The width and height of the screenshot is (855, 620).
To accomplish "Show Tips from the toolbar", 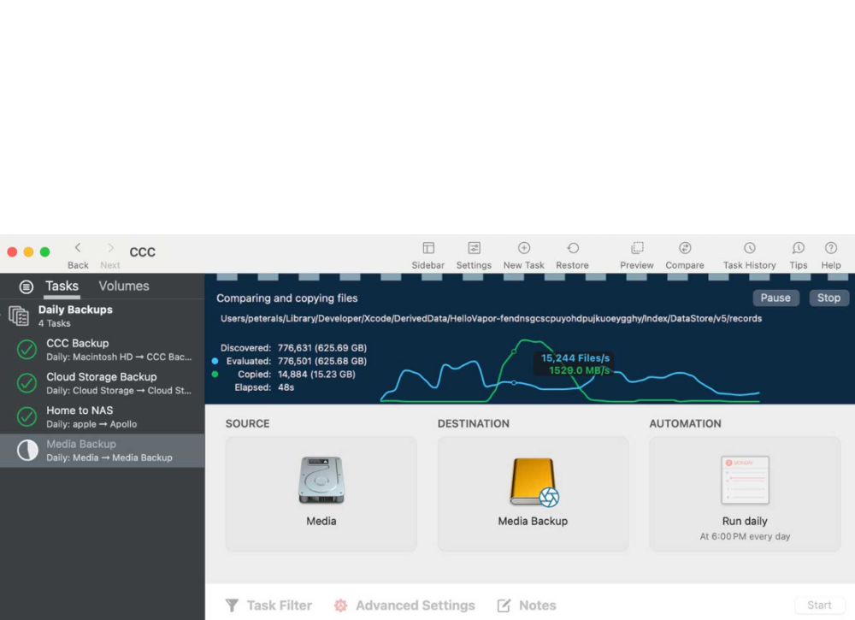I will (799, 248).
